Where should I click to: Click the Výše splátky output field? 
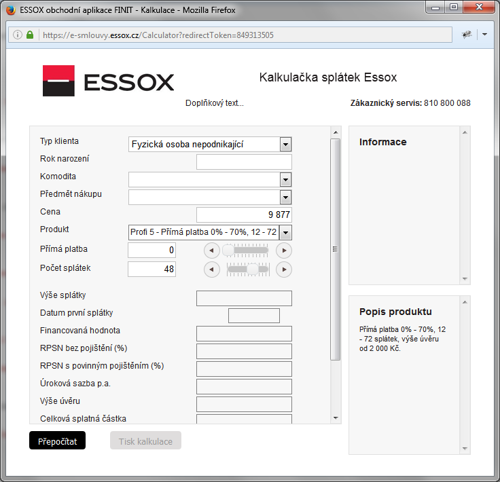(244, 298)
